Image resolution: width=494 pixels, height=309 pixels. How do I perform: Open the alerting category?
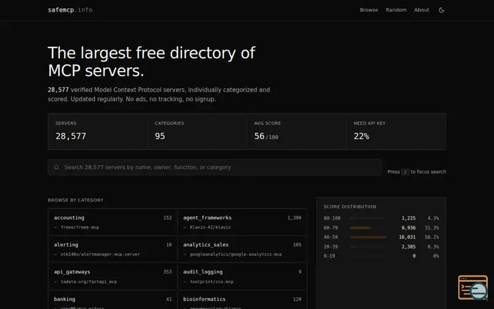pyautogui.click(x=113, y=249)
